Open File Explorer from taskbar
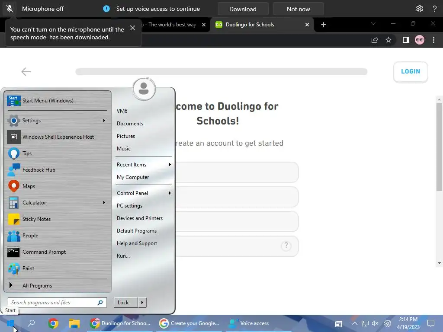The width and height of the screenshot is (443, 332). point(74,323)
